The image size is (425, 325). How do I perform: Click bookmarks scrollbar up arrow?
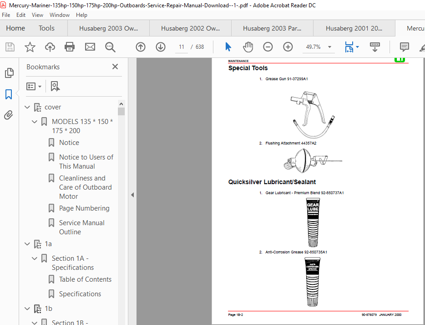121,104
